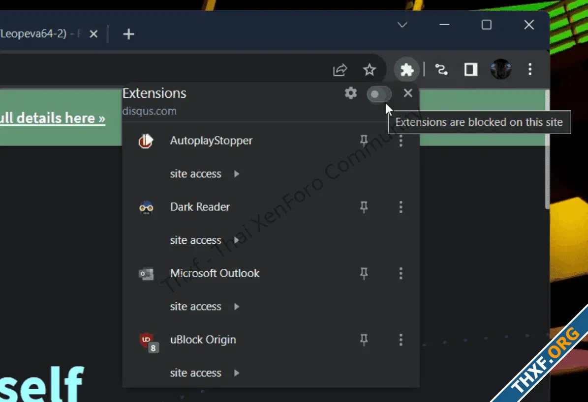Viewport: 588px width, 402px height.
Task: Click the AutoplayStopper extension icon
Action: (146, 141)
